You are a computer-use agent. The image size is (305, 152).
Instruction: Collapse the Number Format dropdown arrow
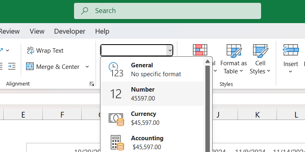(x=170, y=50)
